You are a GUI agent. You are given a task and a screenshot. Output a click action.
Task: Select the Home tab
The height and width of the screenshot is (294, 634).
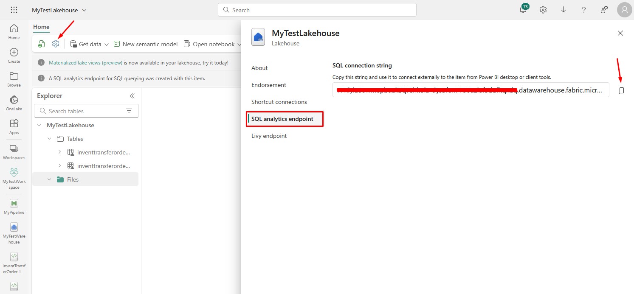coord(41,27)
